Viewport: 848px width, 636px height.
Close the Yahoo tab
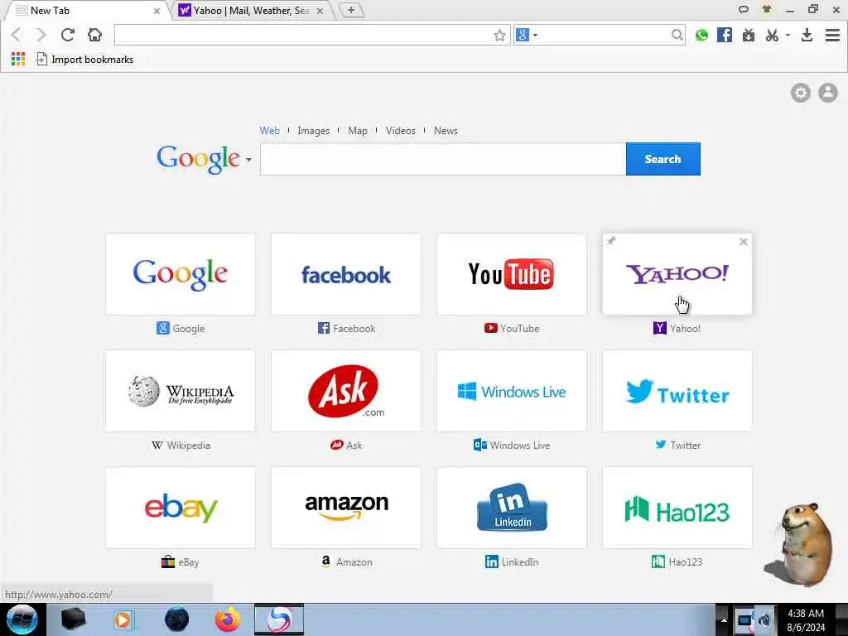tap(320, 11)
